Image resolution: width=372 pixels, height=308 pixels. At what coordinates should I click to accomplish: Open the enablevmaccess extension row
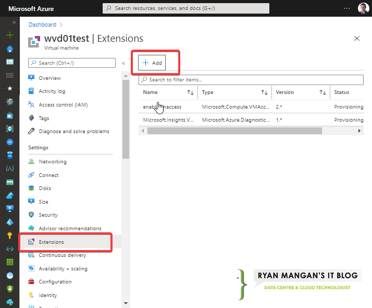[251, 106]
